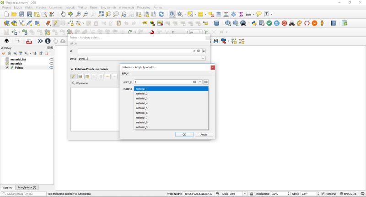
Task: Toggle the Renderuj checkbox in status bar
Action: coord(323,194)
